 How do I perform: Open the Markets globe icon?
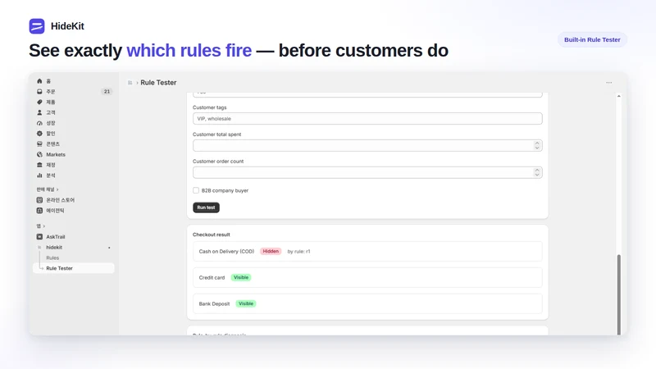pos(39,154)
